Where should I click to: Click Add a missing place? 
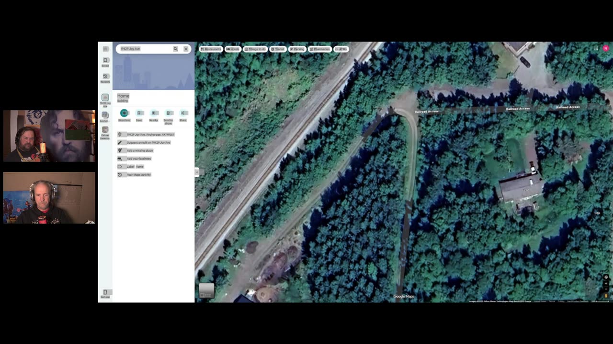tap(153, 150)
